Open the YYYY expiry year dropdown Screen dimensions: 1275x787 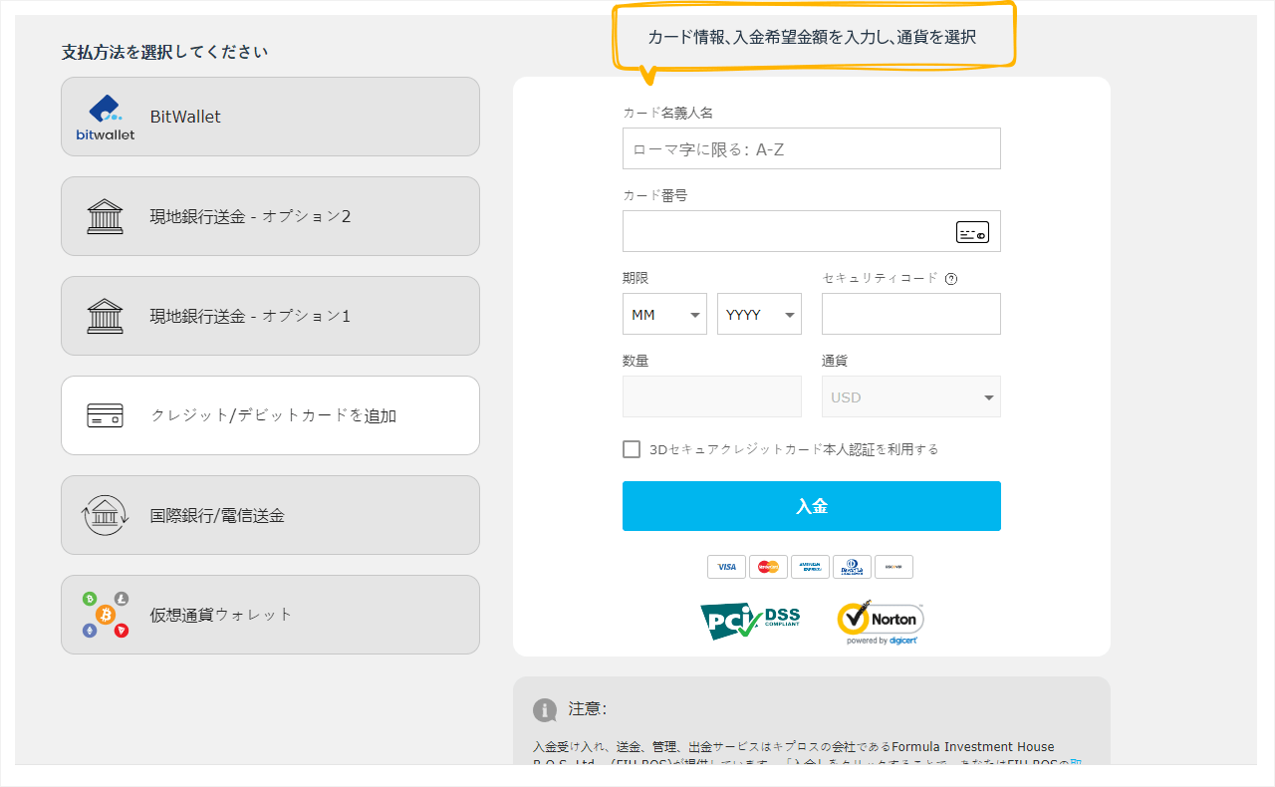tap(759, 314)
